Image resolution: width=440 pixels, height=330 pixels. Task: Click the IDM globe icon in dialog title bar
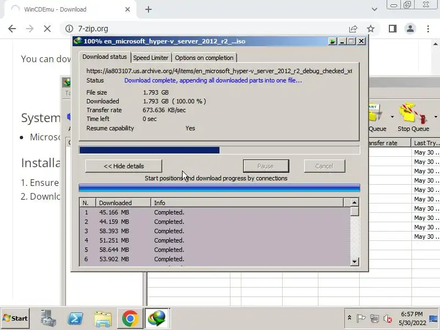78,41
